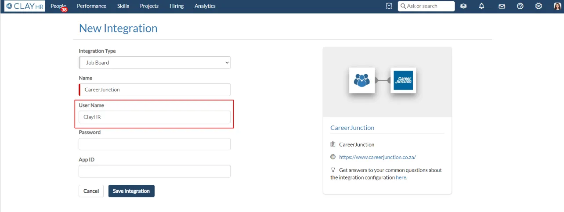Open the 'here' help link
This screenshot has height=212, width=564.
(x=401, y=178)
